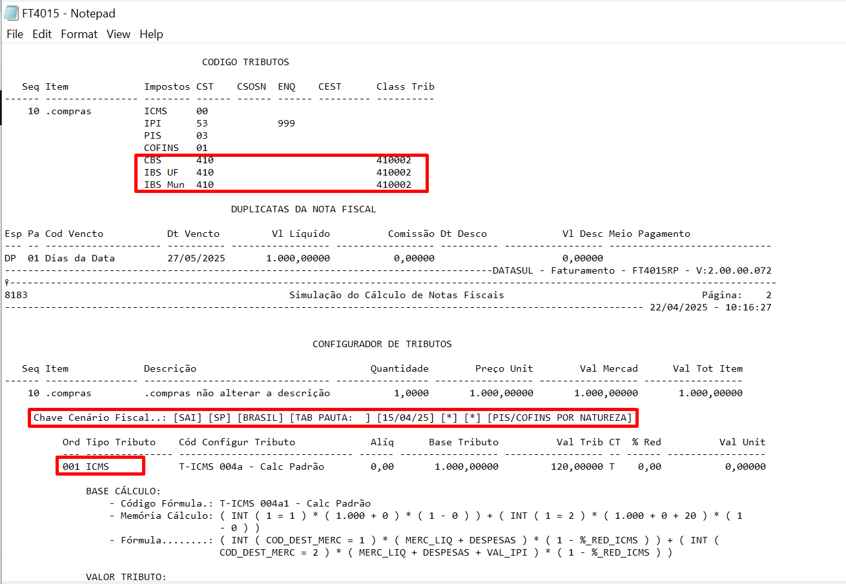Click the quantity value '1,0000'
Viewport: 846px width, 584px height.
coord(411,393)
